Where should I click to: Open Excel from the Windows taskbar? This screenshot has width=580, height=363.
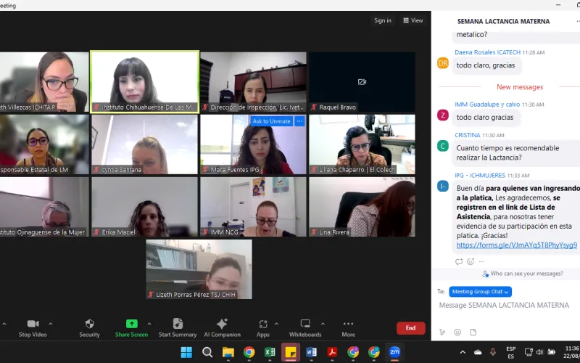point(270,352)
